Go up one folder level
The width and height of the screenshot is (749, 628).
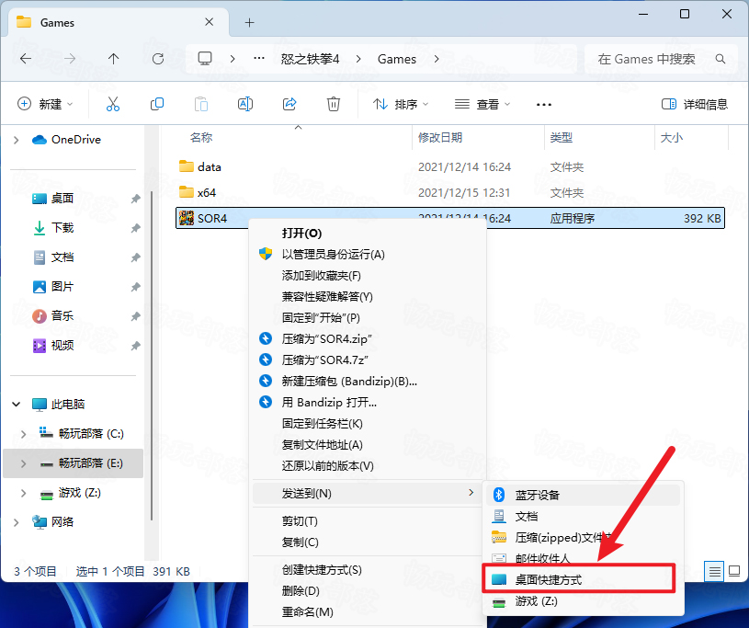pyautogui.click(x=113, y=59)
